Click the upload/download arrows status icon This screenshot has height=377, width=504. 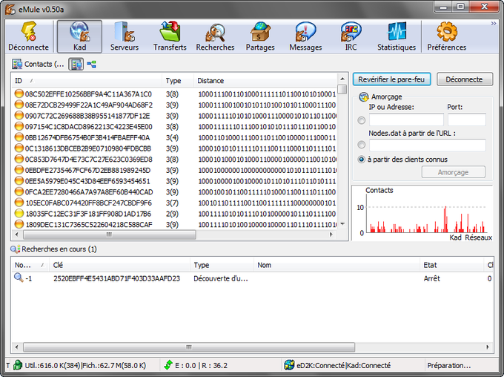click(x=168, y=365)
